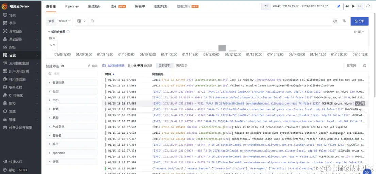Expand the 主机 filter
Screen dimensions: 376x174
72,100
